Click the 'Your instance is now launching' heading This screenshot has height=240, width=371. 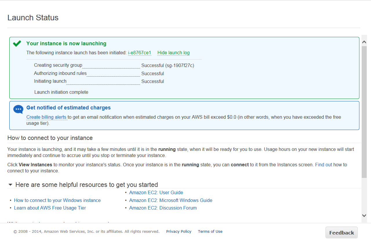66,44
